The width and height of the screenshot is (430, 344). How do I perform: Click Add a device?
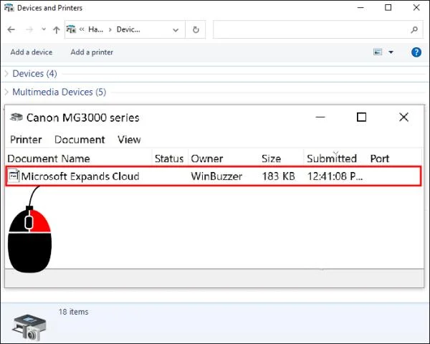coord(32,52)
